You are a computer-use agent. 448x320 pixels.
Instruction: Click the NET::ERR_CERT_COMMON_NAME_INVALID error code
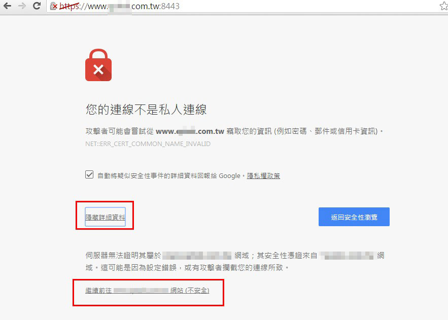tap(148, 144)
